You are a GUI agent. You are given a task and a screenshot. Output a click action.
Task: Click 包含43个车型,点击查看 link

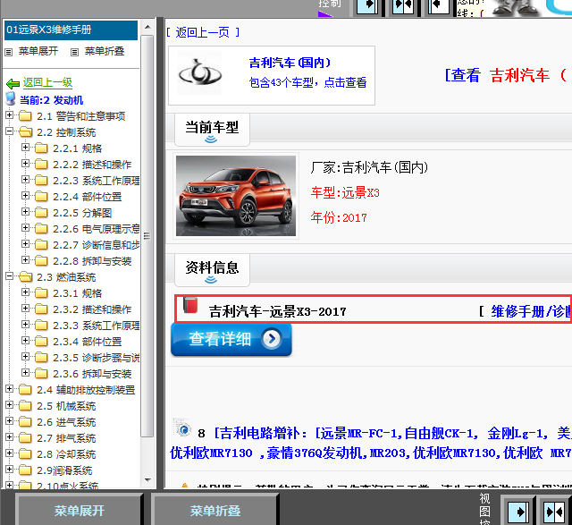pos(307,82)
